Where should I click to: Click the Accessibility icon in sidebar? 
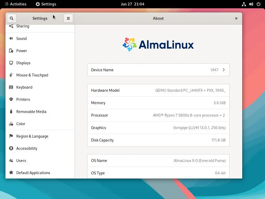11,148
